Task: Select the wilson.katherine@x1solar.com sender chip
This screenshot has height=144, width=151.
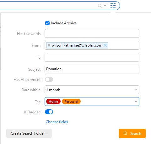Action: (x=77, y=45)
